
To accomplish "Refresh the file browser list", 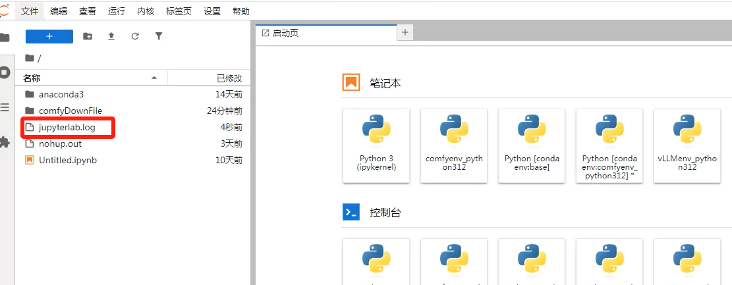I will pos(135,36).
